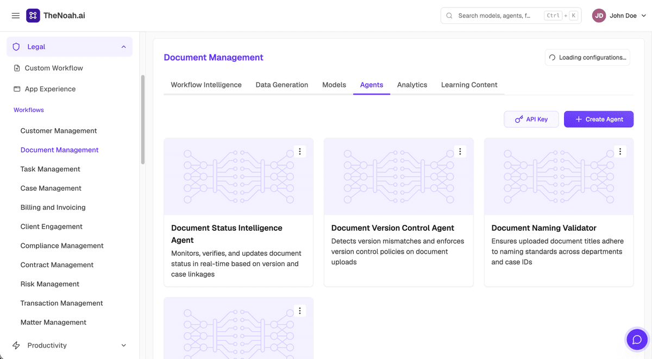Screen dimensions: 652x359
Task: Click the TheNoah.ai logo icon
Action: click(33, 16)
